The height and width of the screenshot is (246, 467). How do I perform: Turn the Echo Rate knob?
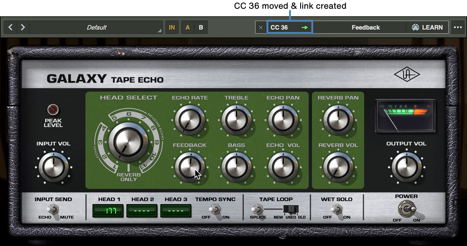tap(190, 120)
